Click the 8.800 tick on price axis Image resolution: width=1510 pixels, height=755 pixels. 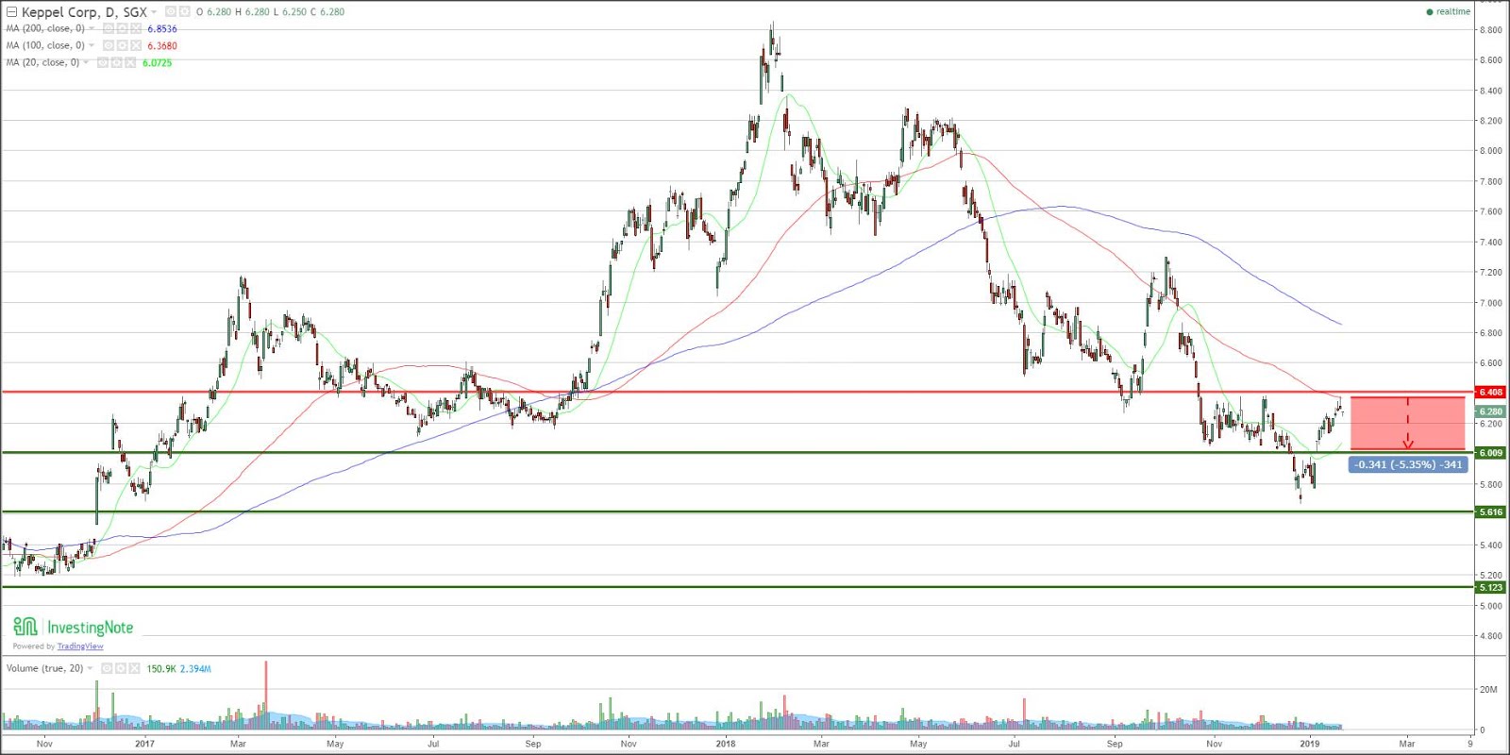1491,30
